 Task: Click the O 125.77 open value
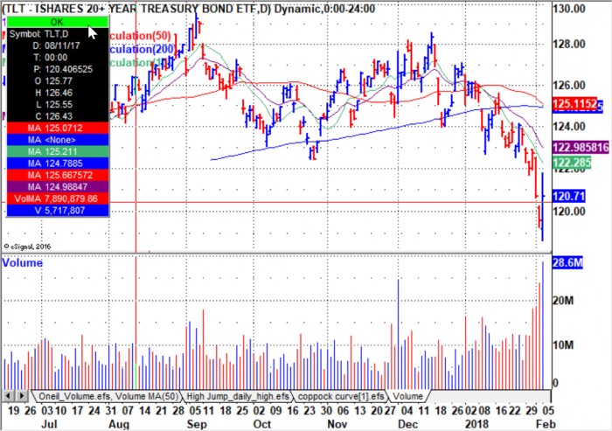[53, 81]
